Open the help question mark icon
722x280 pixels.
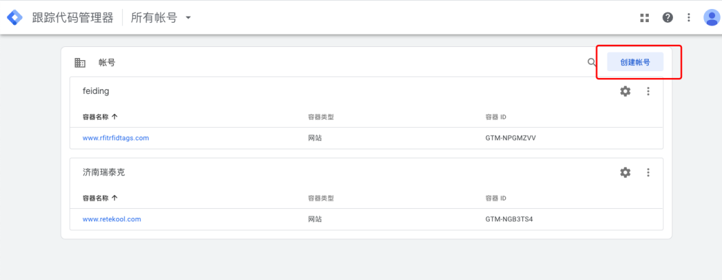tap(667, 18)
